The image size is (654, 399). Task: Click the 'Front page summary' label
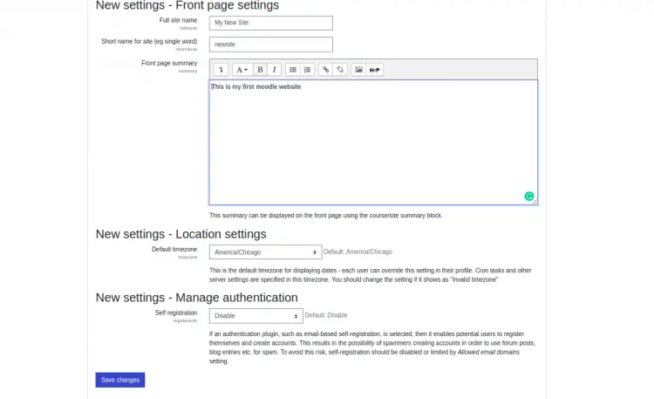coord(169,63)
